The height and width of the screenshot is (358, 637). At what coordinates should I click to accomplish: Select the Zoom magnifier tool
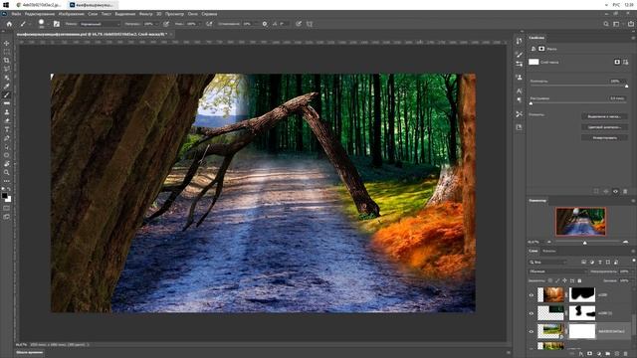[x=7, y=172]
